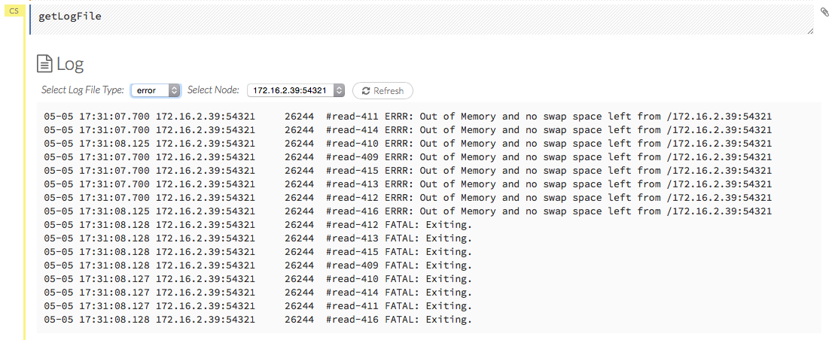Click the 'Select Node:' label
The height and width of the screenshot is (340, 838).
213,90
